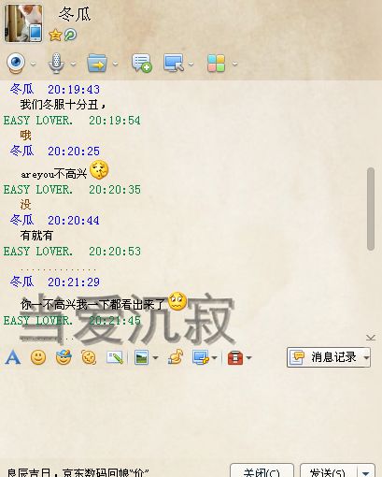Click the music sharing note icon
382x477 pixels.
pyautogui.click(x=176, y=357)
